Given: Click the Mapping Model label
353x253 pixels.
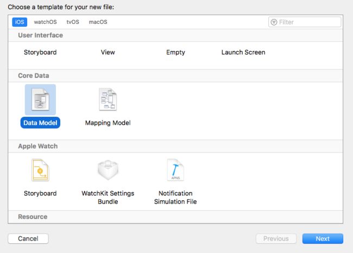Looking at the screenshot, I should [108, 123].
